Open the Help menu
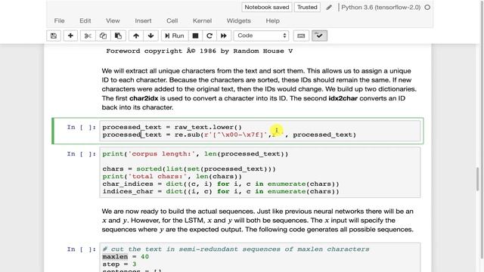The image size is (484, 272). pos(272,20)
